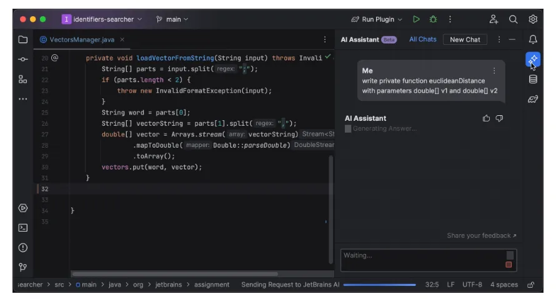Click the Debug bug icon

point(434,19)
